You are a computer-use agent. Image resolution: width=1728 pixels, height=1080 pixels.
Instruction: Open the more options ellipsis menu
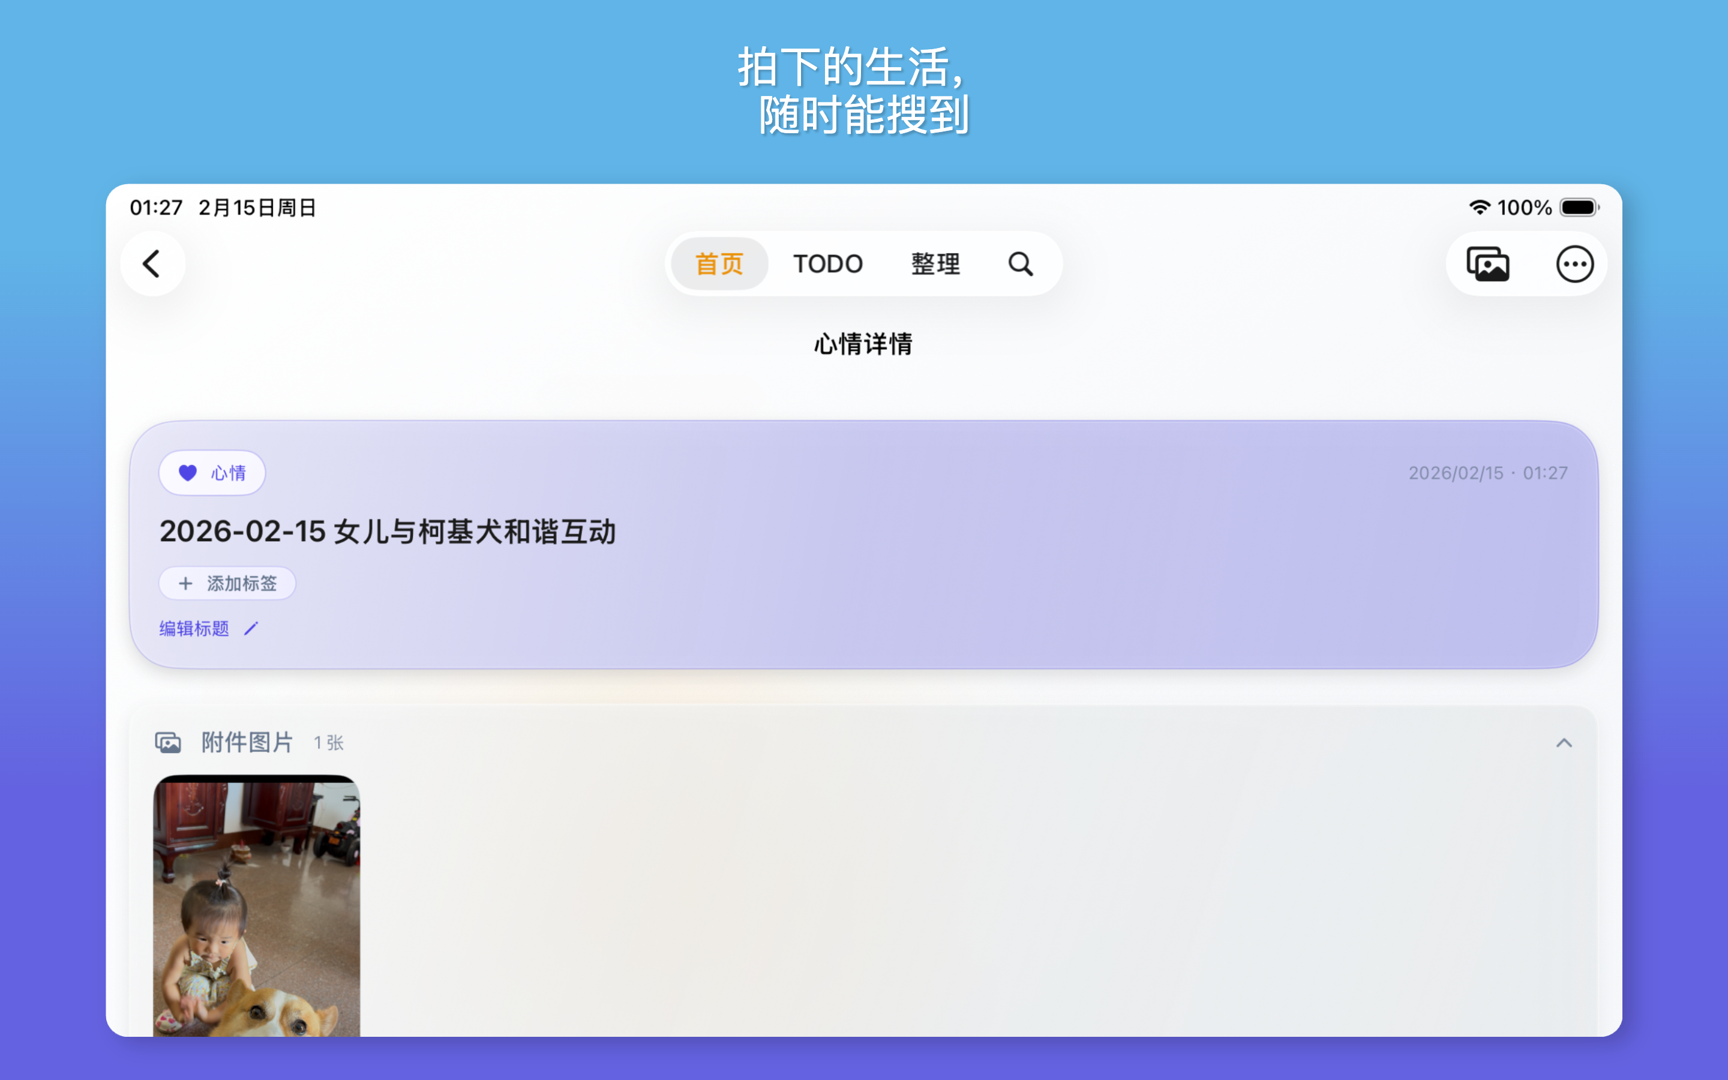1574,264
